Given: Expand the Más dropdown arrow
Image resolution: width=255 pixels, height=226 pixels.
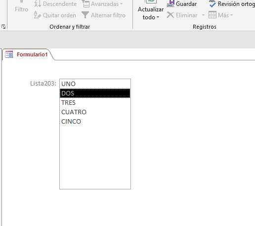Looking at the screenshot, I should tap(231, 15).
